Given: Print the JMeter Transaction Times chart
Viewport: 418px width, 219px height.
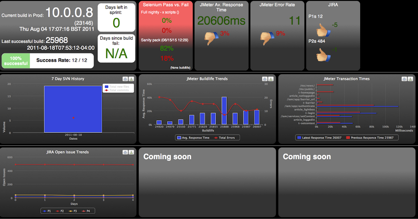Looking at the screenshot, I should coord(404,79).
